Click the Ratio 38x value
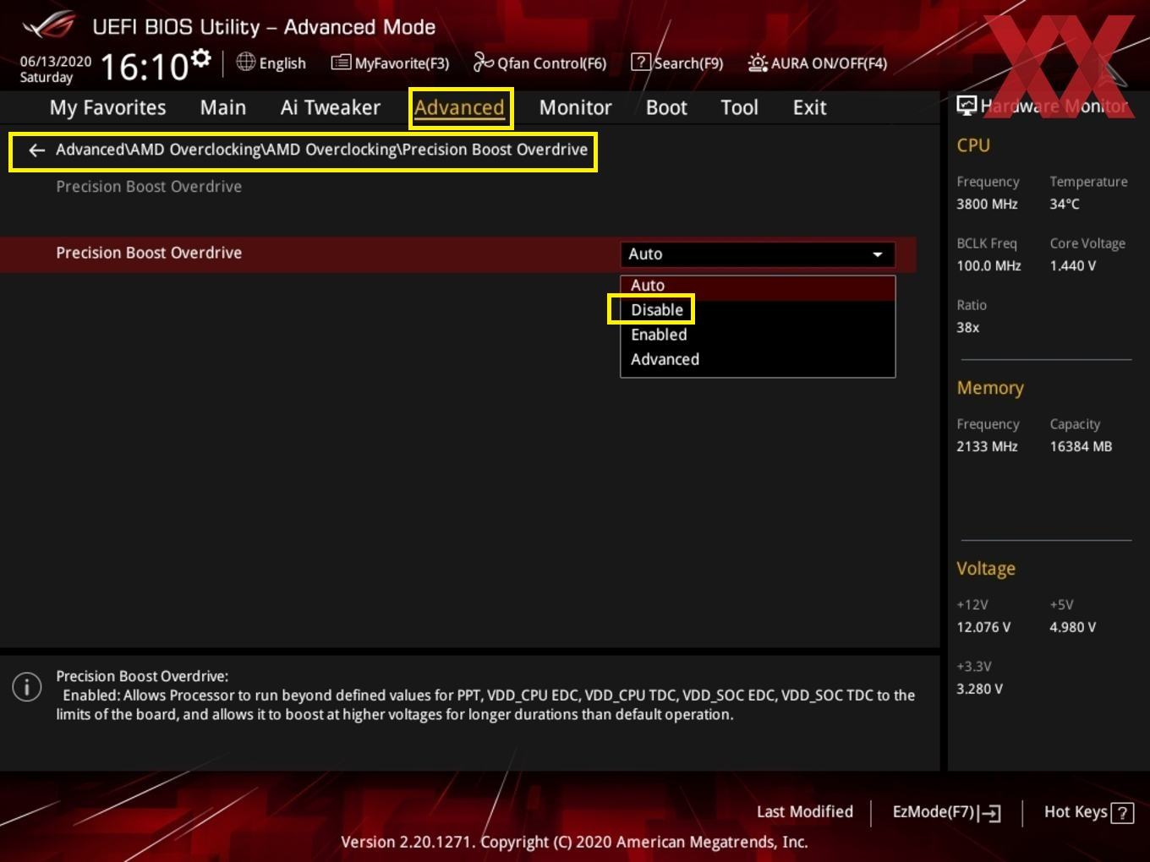Viewport: 1150px width, 862px height. (x=967, y=327)
